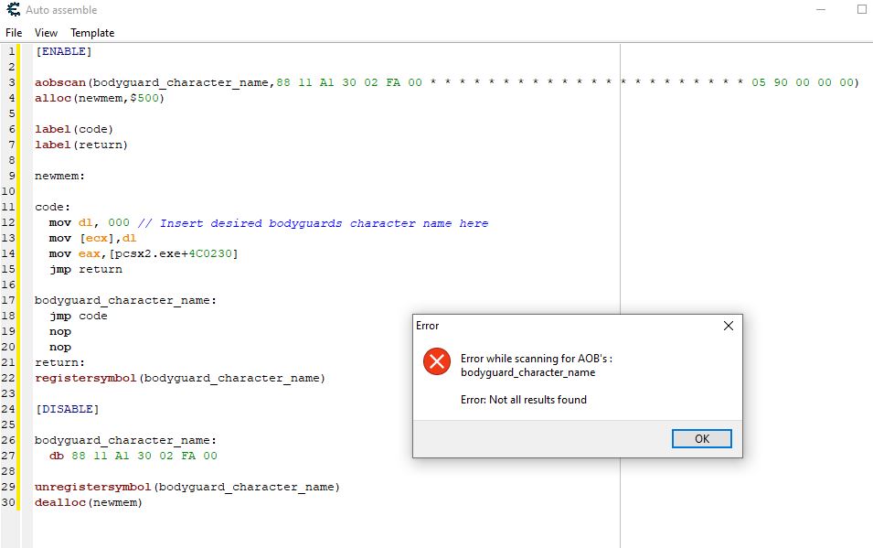
Task: Open the Template menu
Action: [92, 33]
